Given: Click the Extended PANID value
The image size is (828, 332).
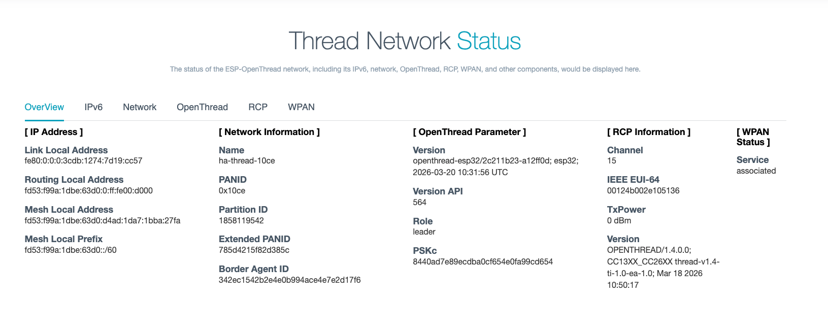Looking at the screenshot, I should pyautogui.click(x=254, y=250).
